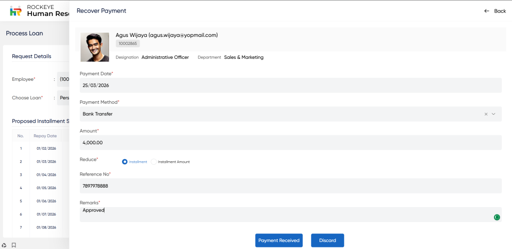The image size is (512, 249).
Task: Clear the Bank Transfer selection with X
Action: pos(485,114)
